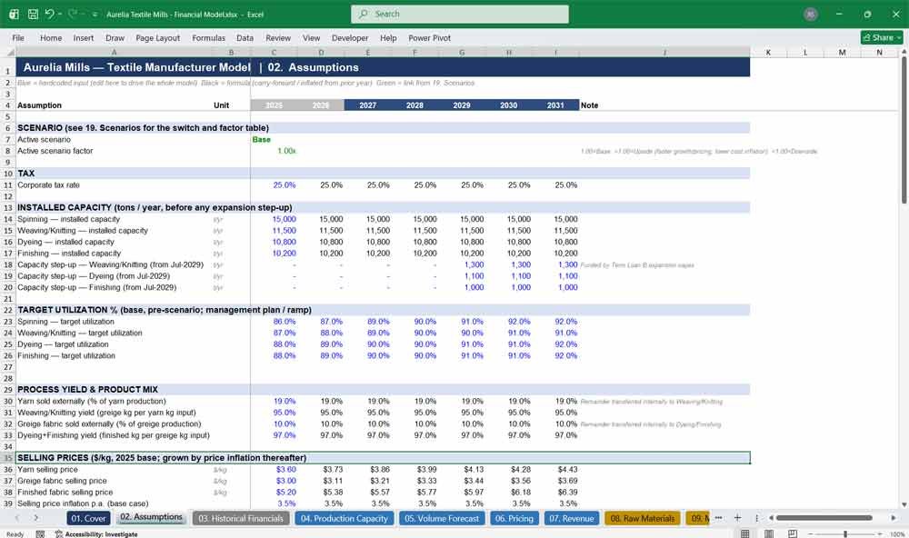Image resolution: width=909 pixels, height=538 pixels.
Task: Click the Share button
Action: (882, 37)
